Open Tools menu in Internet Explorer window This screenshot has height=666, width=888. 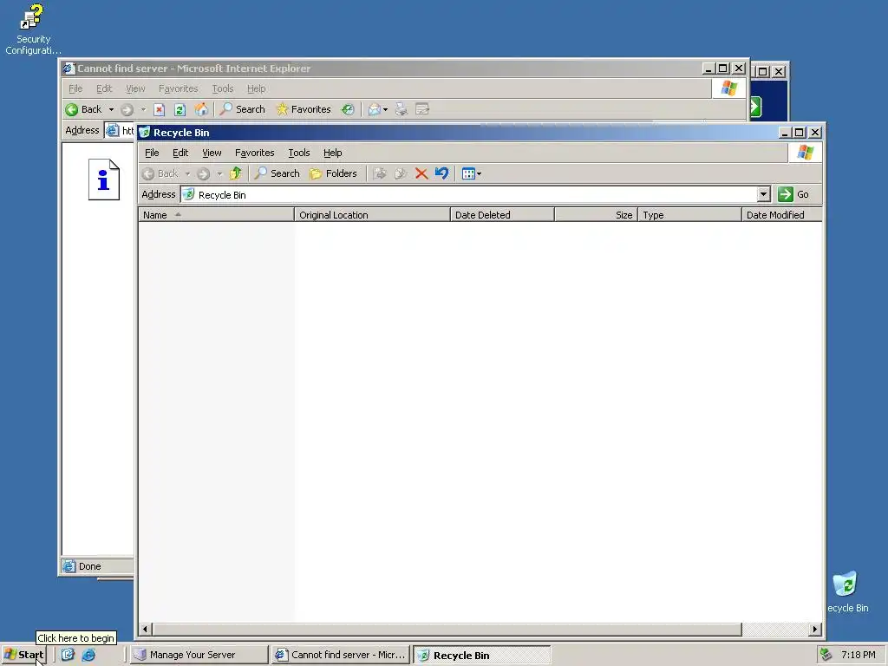(x=223, y=89)
